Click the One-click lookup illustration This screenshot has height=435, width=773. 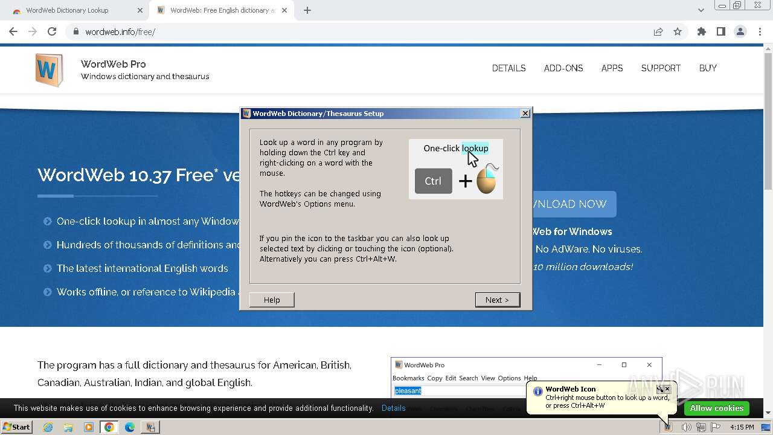pos(456,169)
